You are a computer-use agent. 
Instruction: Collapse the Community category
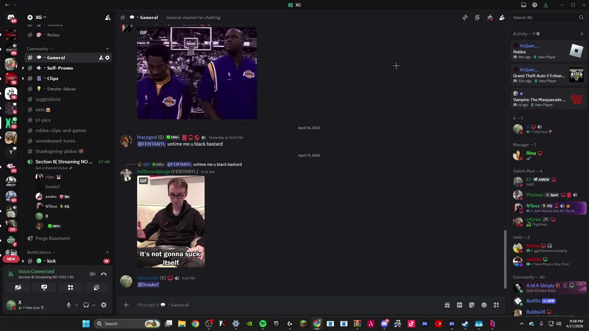tap(40, 49)
